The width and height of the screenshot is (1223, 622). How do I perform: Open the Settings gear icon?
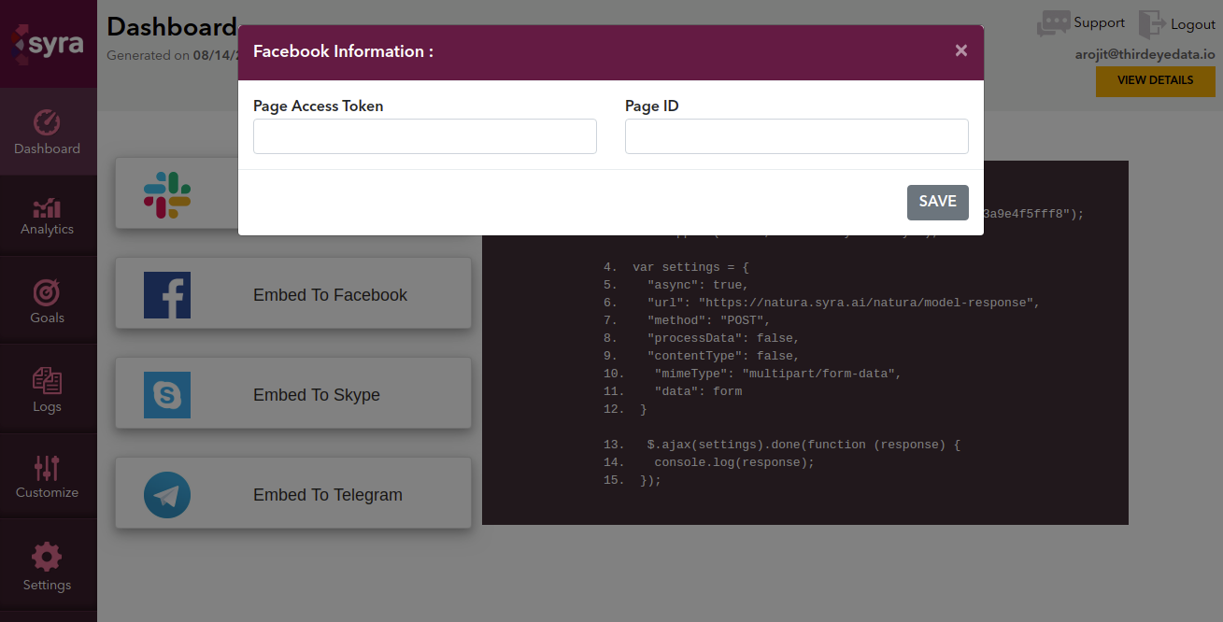click(47, 558)
